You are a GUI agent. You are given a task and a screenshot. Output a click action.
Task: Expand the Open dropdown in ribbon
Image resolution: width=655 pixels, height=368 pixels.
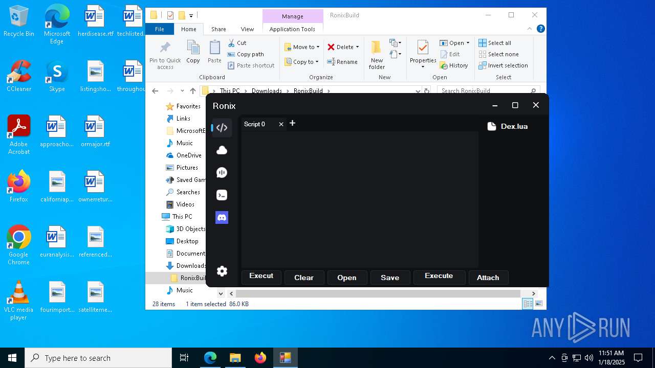point(468,43)
